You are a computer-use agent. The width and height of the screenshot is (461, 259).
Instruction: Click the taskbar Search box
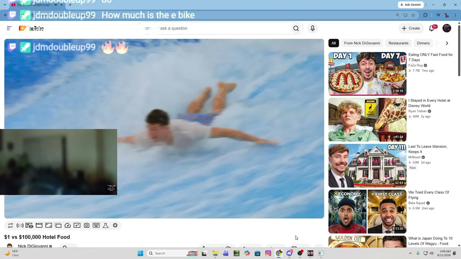pyautogui.click(x=173, y=253)
